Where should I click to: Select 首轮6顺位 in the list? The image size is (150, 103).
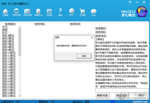8,41
